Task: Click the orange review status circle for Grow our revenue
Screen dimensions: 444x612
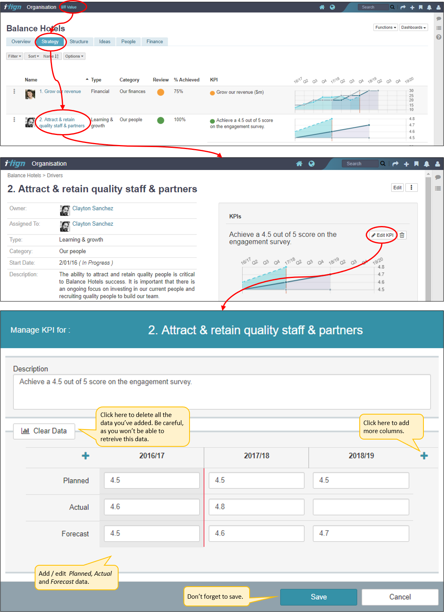Action: point(161,92)
